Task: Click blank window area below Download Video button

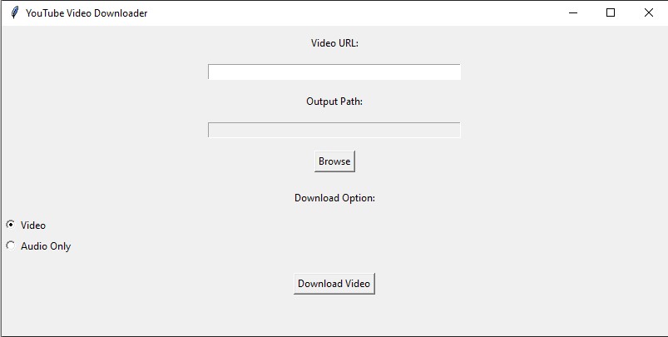Action: click(x=334, y=318)
